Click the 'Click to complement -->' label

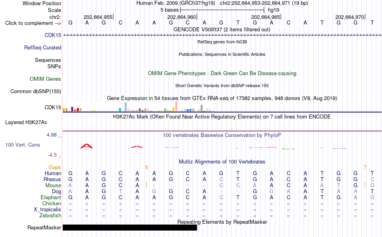33,23
